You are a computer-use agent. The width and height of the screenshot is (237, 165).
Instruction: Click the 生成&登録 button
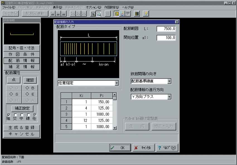pos(22,128)
